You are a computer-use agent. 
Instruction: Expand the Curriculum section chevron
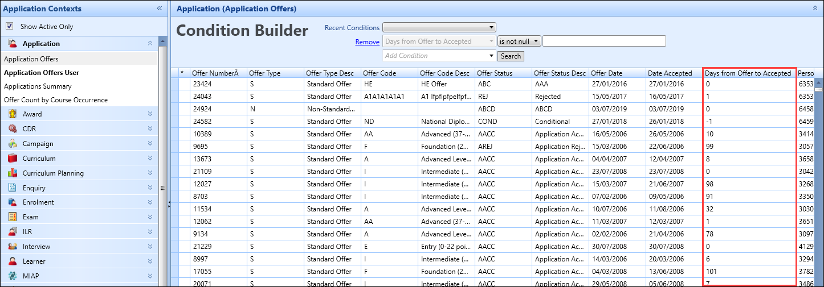[150, 159]
